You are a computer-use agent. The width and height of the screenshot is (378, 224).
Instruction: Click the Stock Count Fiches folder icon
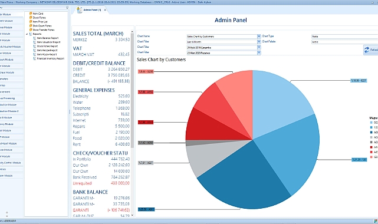(x=31, y=25)
